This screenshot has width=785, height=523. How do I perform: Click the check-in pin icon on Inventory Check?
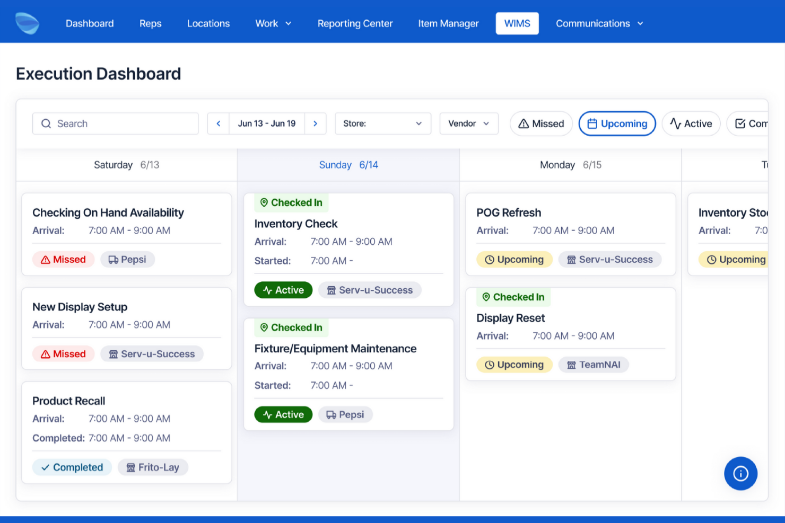(x=264, y=202)
